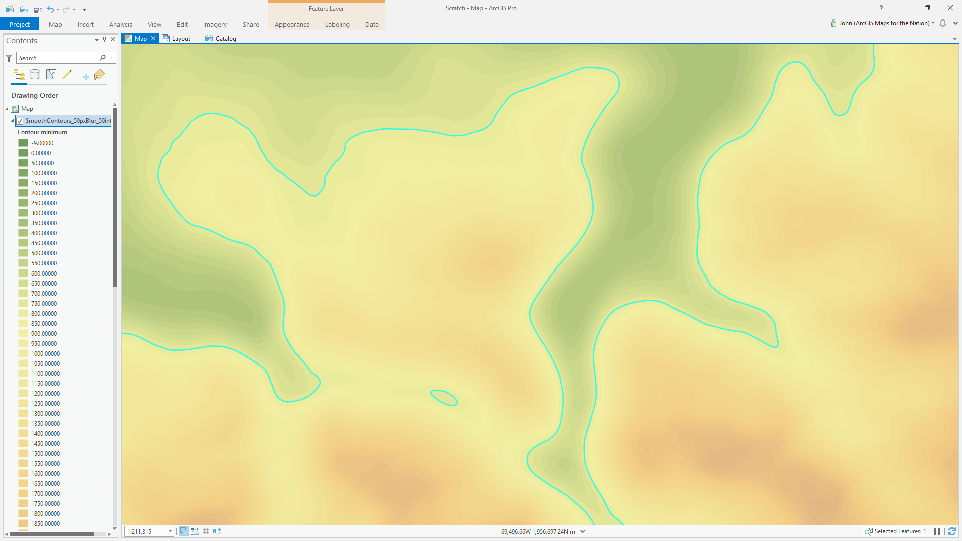
Task: Click the filter funnel icon in Contents
Action: (9, 58)
